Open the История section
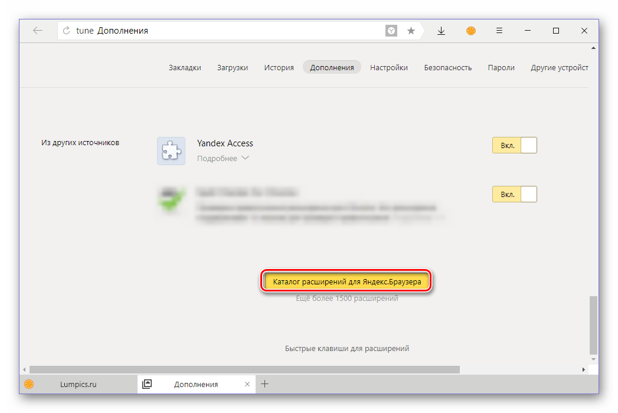 (x=279, y=67)
